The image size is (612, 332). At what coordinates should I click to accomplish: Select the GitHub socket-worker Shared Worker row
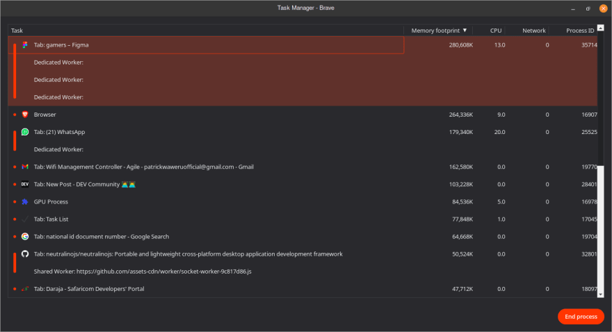point(303,272)
